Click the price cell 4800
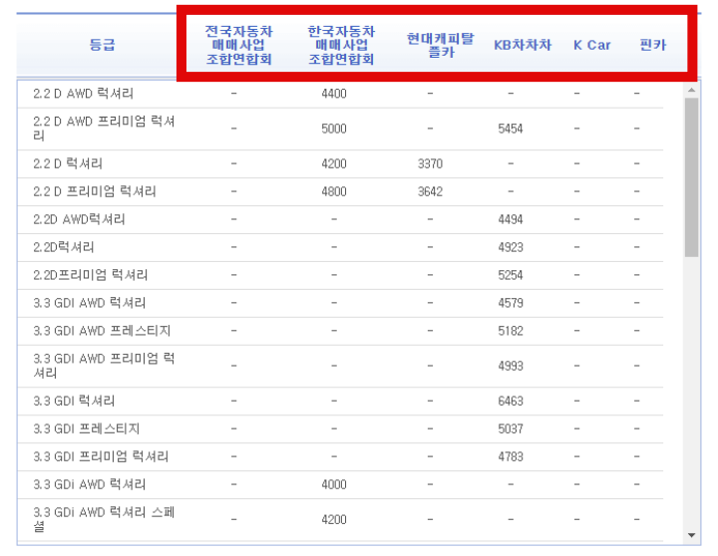 click(x=334, y=191)
